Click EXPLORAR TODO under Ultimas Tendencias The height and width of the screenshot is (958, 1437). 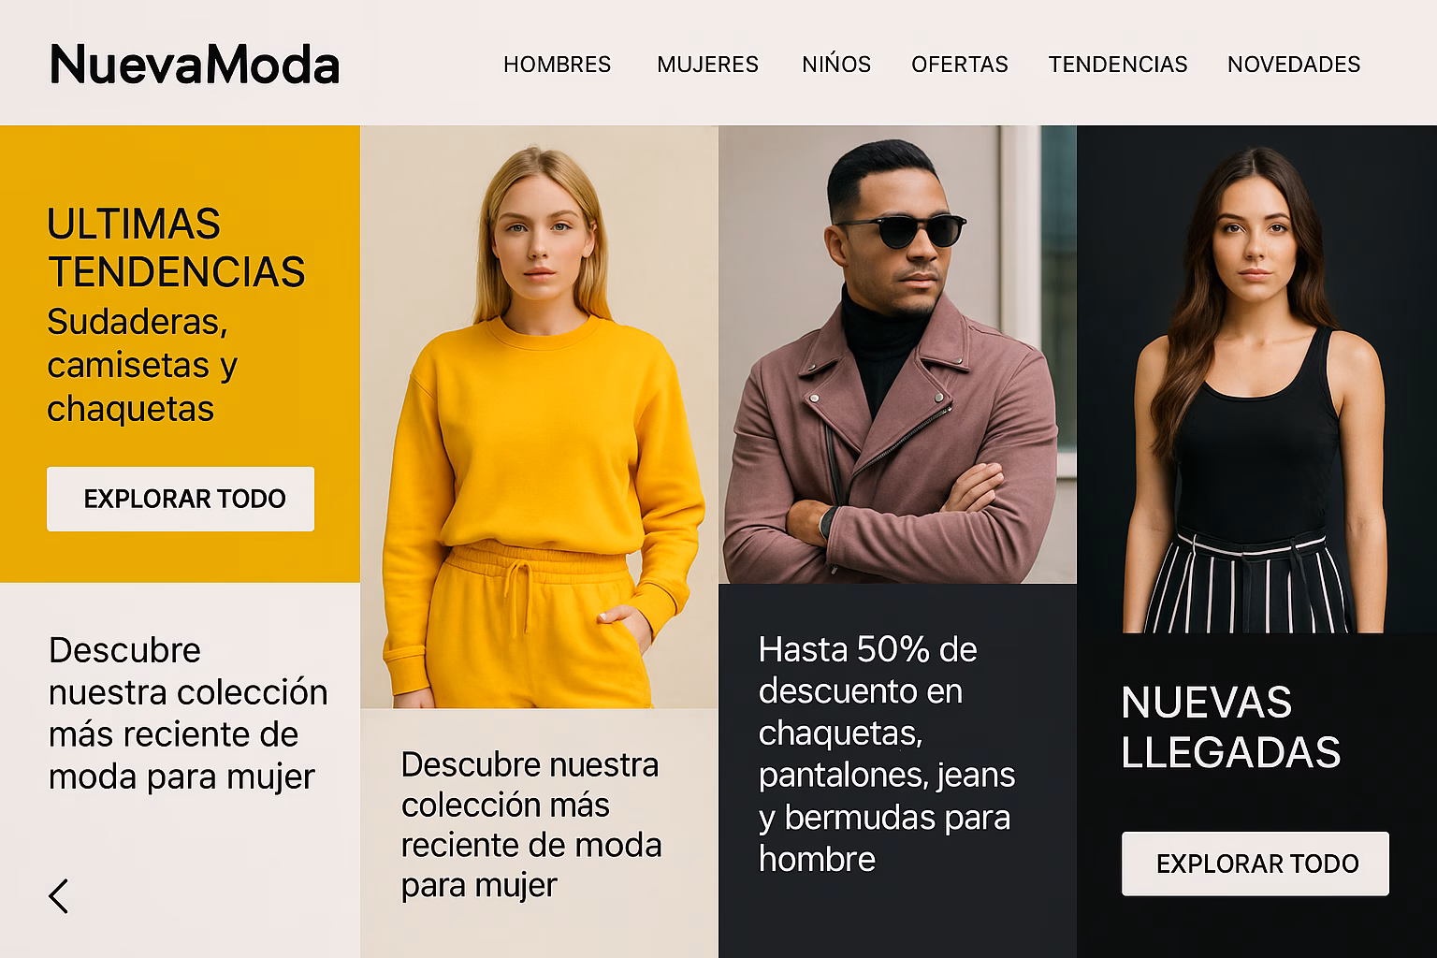coord(181,499)
